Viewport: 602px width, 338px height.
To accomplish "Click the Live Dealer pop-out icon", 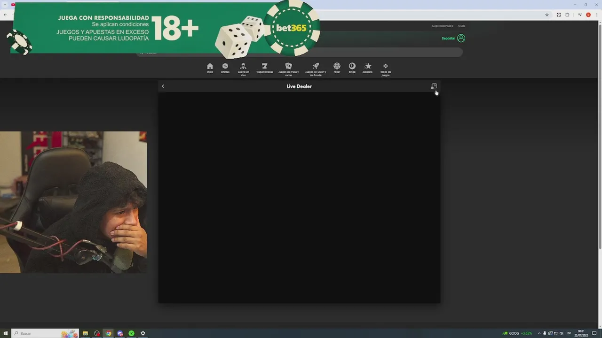I will pyautogui.click(x=434, y=86).
